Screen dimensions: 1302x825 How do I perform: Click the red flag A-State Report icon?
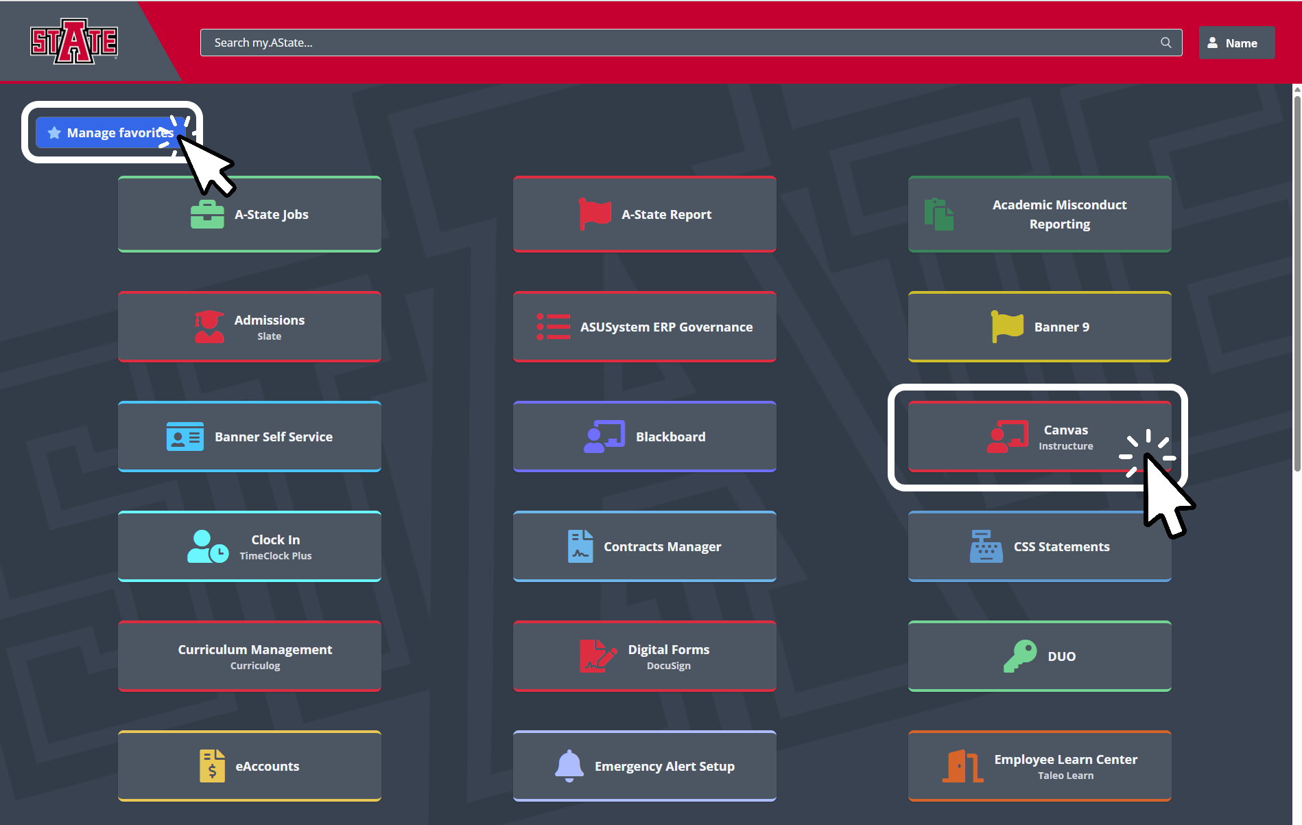pos(594,214)
